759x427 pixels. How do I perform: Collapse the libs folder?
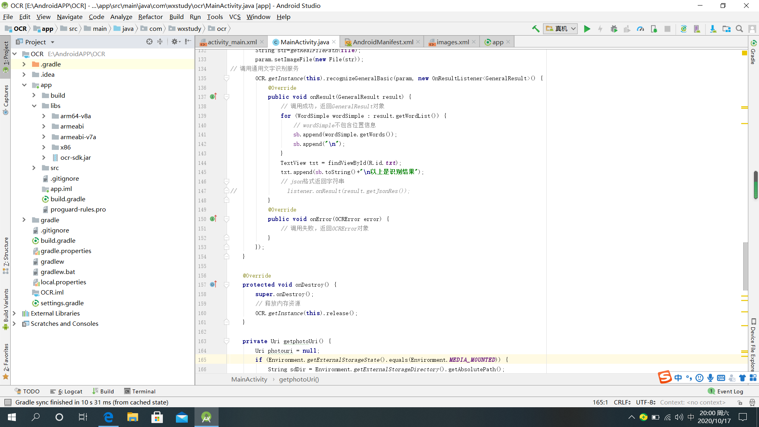click(34, 106)
